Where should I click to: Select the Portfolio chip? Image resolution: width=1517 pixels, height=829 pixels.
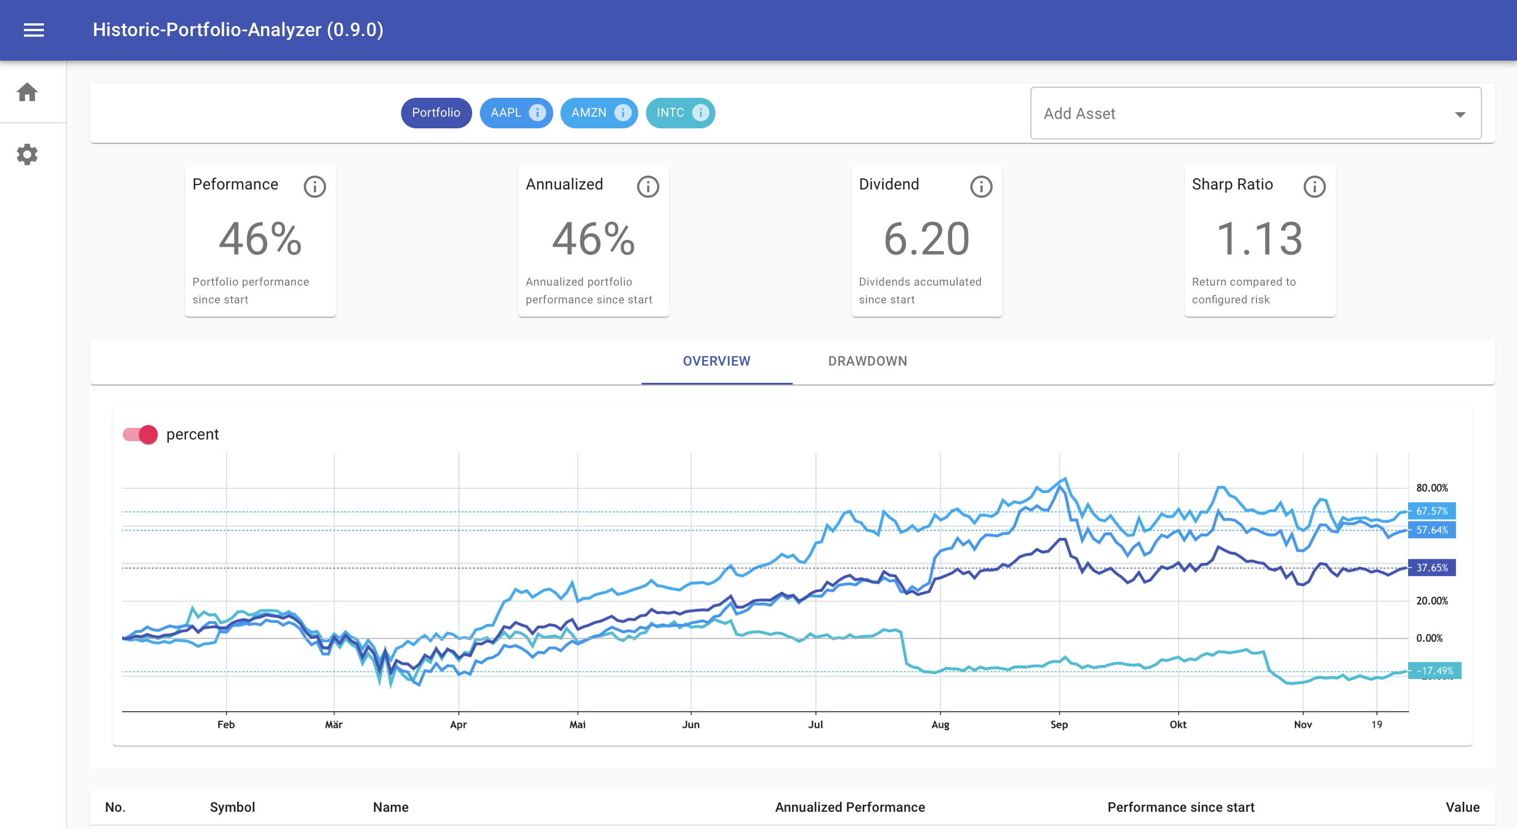tap(437, 113)
